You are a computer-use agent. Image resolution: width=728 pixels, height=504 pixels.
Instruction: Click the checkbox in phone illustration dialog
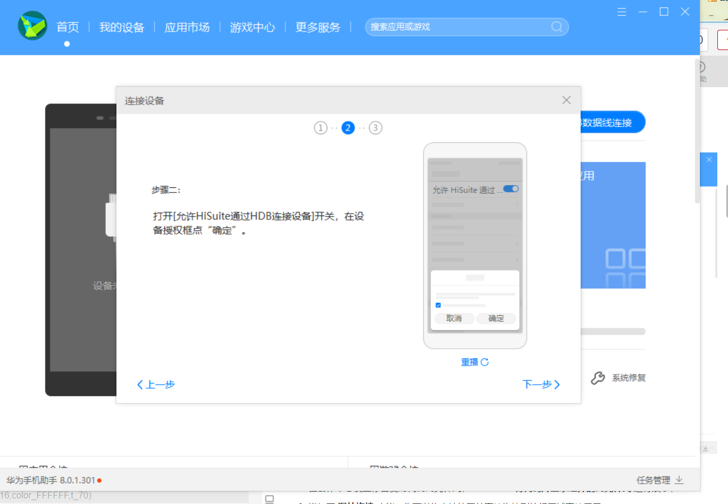coord(438,305)
